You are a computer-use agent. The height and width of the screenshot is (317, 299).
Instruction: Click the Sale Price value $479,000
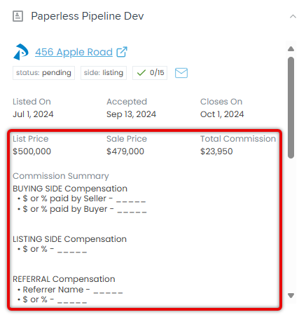pos(125,151)
